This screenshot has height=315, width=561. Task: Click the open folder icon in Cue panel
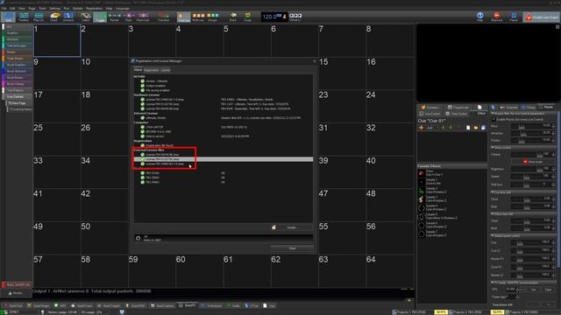pyautogui.click(x=475, y=128)
